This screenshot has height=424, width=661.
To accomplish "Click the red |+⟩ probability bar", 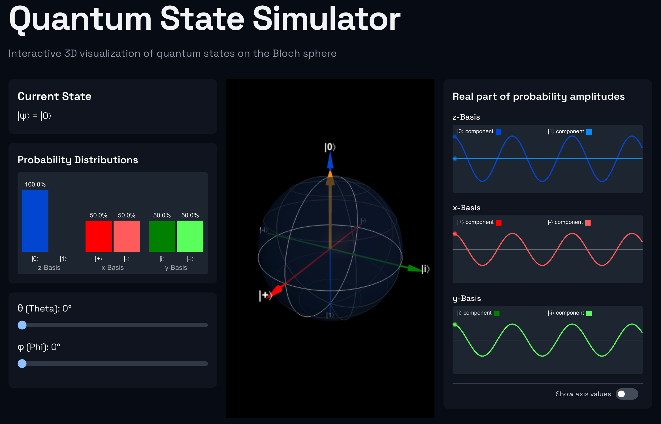I will tap(99, 236).
